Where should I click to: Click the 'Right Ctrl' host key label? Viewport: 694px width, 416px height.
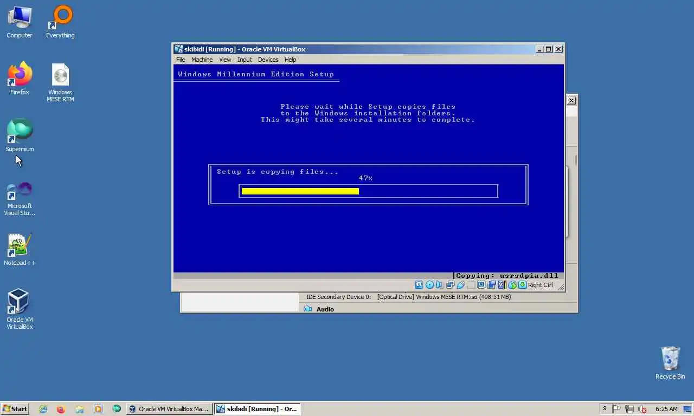point(540,285)
